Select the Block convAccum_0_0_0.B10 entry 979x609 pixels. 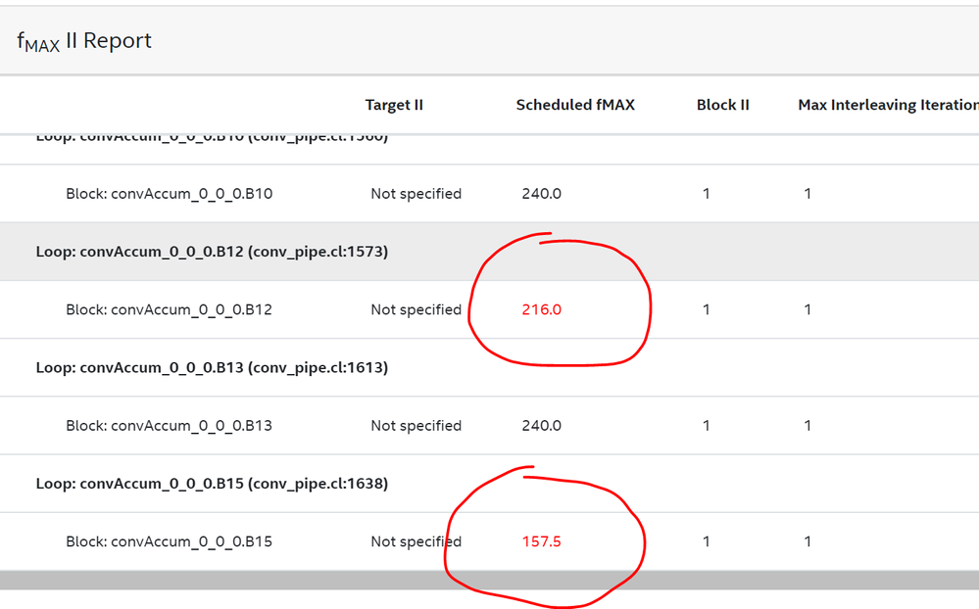(169, 194)
